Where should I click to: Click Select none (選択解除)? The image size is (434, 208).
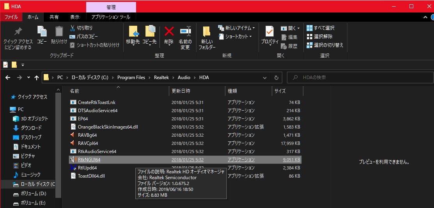[x=319, y=37]
